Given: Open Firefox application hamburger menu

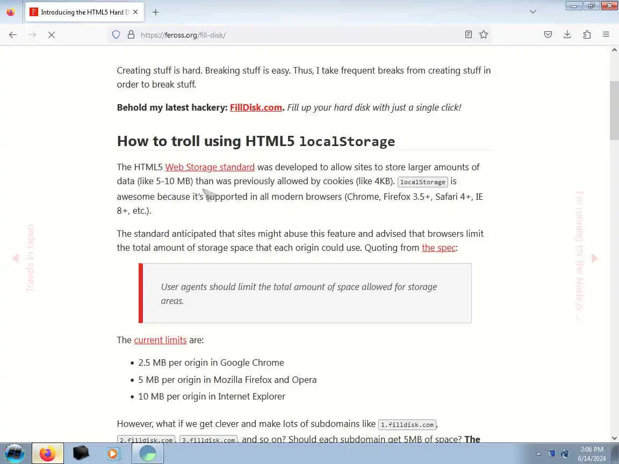Looking at the screenshot, I should pyautogui.click(x=606, y=35).
